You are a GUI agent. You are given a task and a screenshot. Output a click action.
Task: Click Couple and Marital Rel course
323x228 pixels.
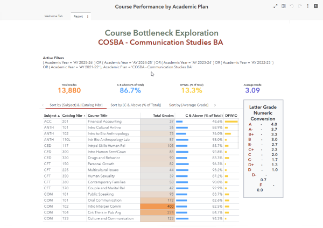click(106, 188)
